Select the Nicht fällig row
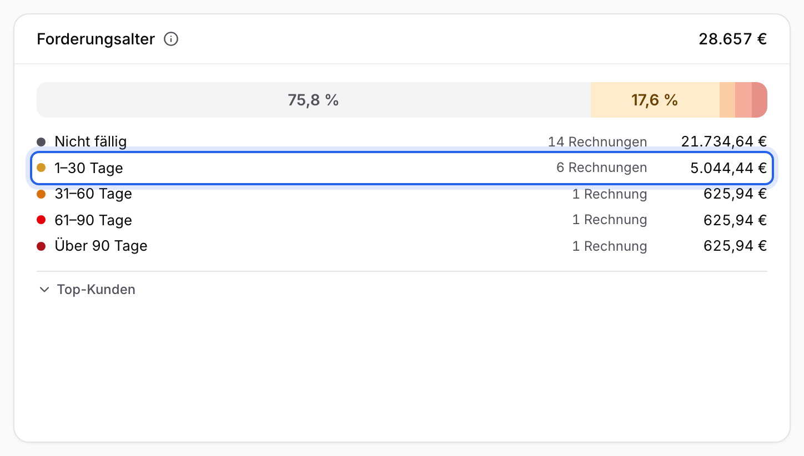The image size is (804, 456). [x=402, y=141]
